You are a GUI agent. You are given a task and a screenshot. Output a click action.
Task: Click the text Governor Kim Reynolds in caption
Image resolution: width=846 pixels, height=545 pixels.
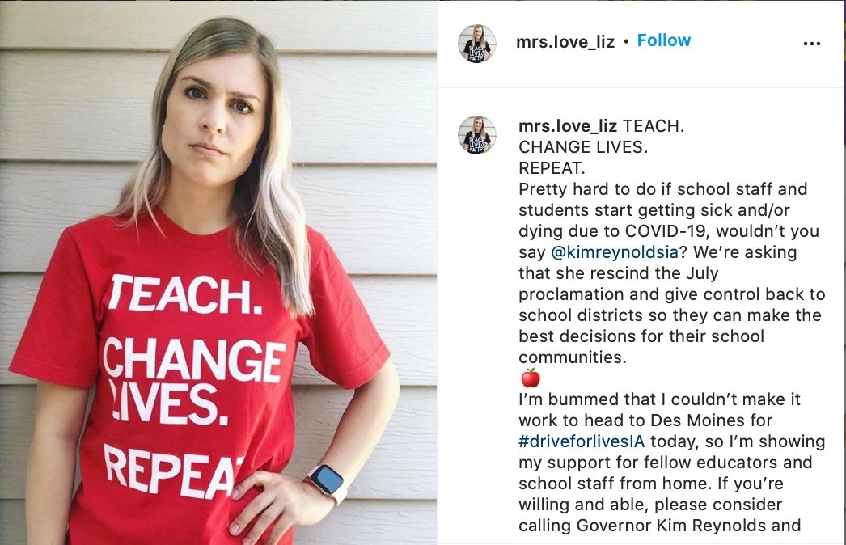[675, 526]
